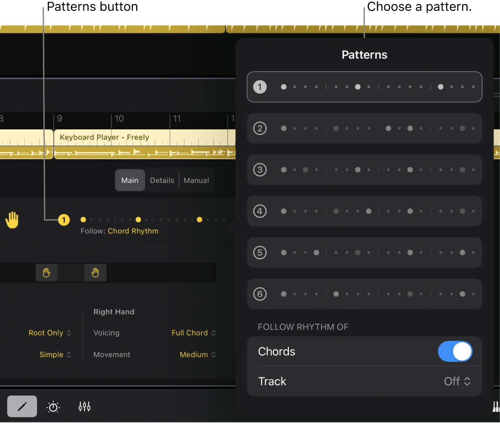Open the mixer levels icon

84,406
